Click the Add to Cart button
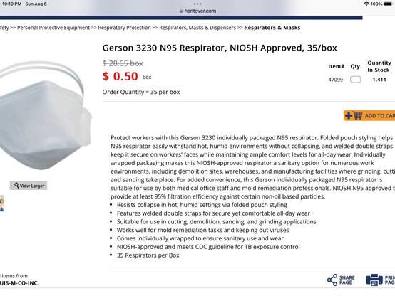 pos(369,115)
